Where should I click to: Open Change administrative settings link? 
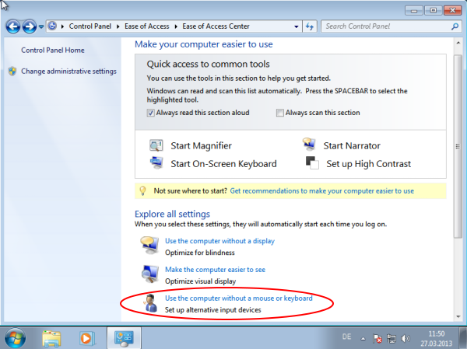coord(68,71)
